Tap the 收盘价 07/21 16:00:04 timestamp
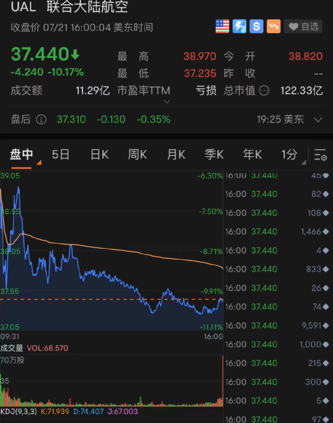 82,28
